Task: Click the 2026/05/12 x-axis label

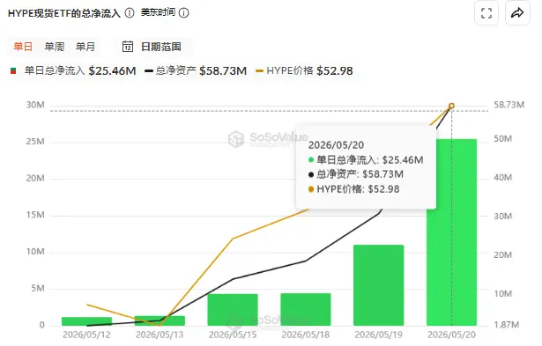Action: click(x=86, y=335)
